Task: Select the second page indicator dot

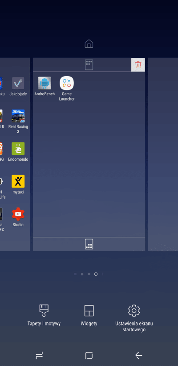Action: (89, 274)
